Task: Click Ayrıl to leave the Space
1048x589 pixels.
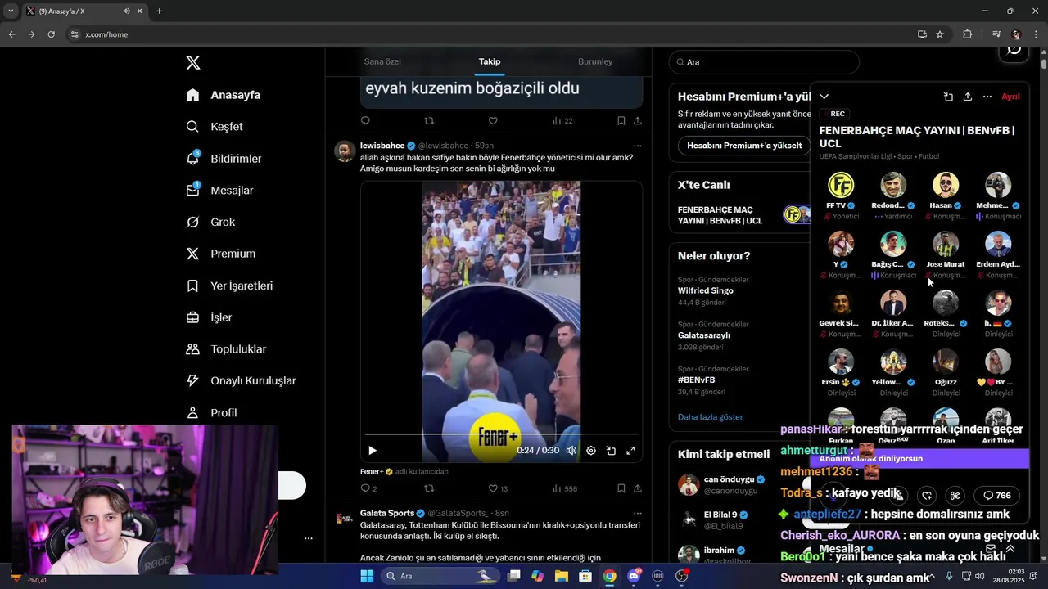Action: [x=1011, y=97]
